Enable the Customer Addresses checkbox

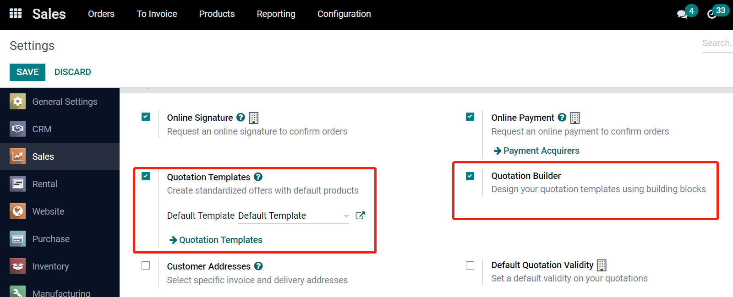[146, 265]
